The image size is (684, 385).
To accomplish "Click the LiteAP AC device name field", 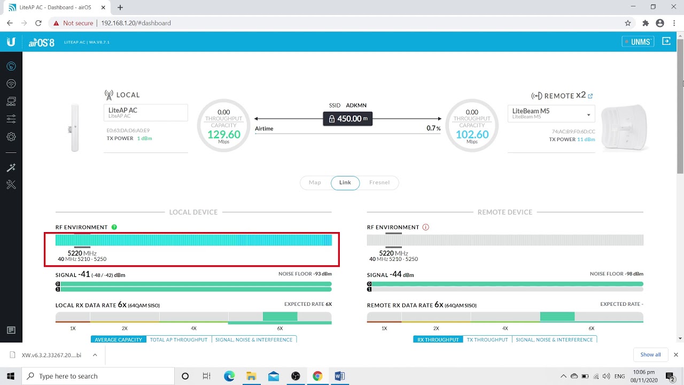I will [146, 113].
